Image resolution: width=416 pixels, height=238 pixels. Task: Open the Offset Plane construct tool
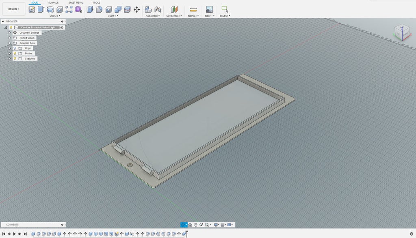pos(174,9)
